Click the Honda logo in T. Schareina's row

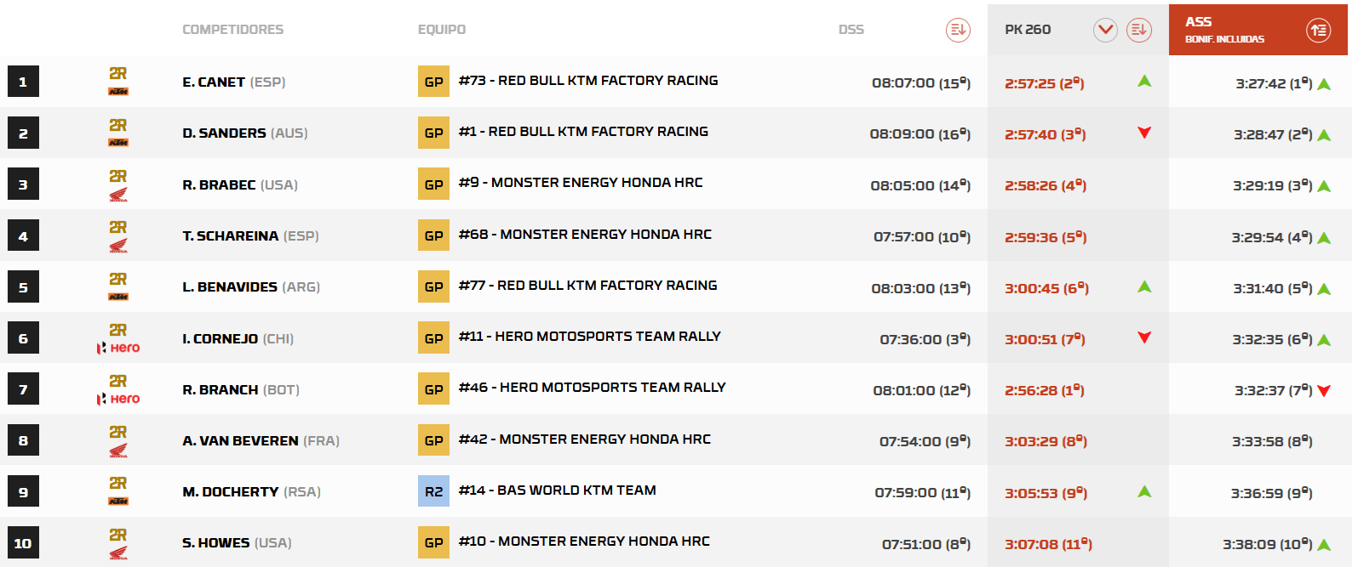tap(118, 247)
